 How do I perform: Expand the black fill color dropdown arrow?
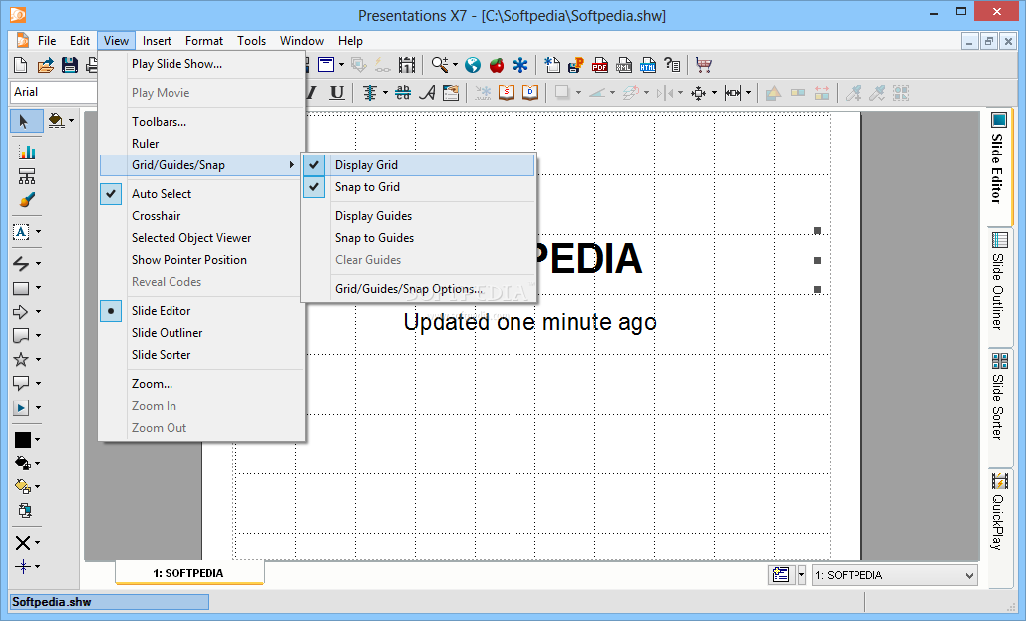[x=37, y=440]
